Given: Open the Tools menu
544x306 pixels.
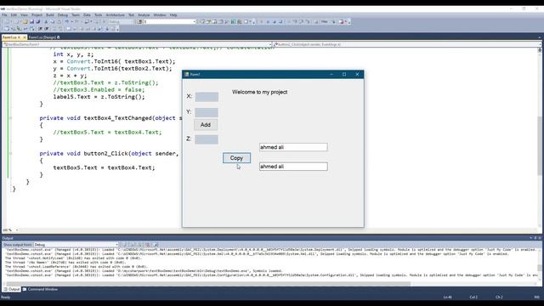Looking at the screenshot, I should [x=99, y=15].
